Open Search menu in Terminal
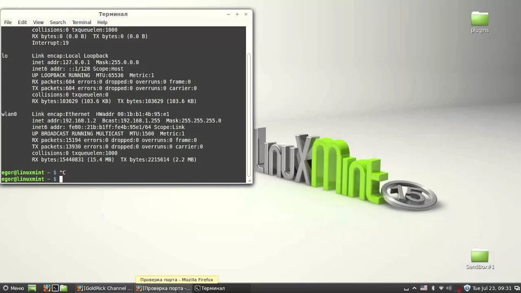521x293 pixels. coord(58,22)
